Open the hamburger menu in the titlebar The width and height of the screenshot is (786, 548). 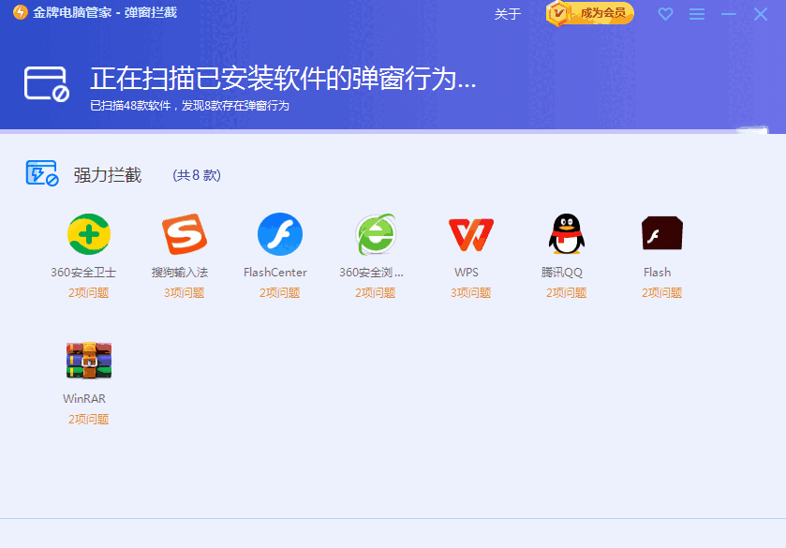coord(695,14)
